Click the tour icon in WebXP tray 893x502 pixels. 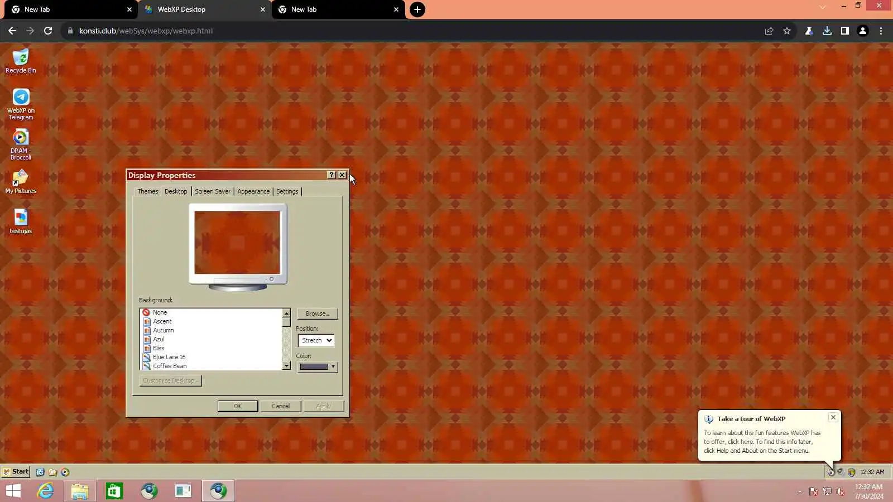pyautogui.click(x=831, y=472)
